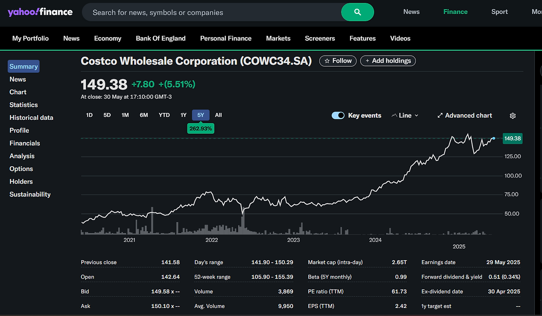The width and height of the screenshot is (542, 316).
Task: Open Options in the left sidebar
Action: [21, 169]
